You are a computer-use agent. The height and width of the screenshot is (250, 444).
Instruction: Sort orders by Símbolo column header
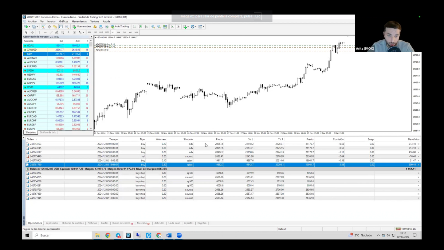click(188, 139)
